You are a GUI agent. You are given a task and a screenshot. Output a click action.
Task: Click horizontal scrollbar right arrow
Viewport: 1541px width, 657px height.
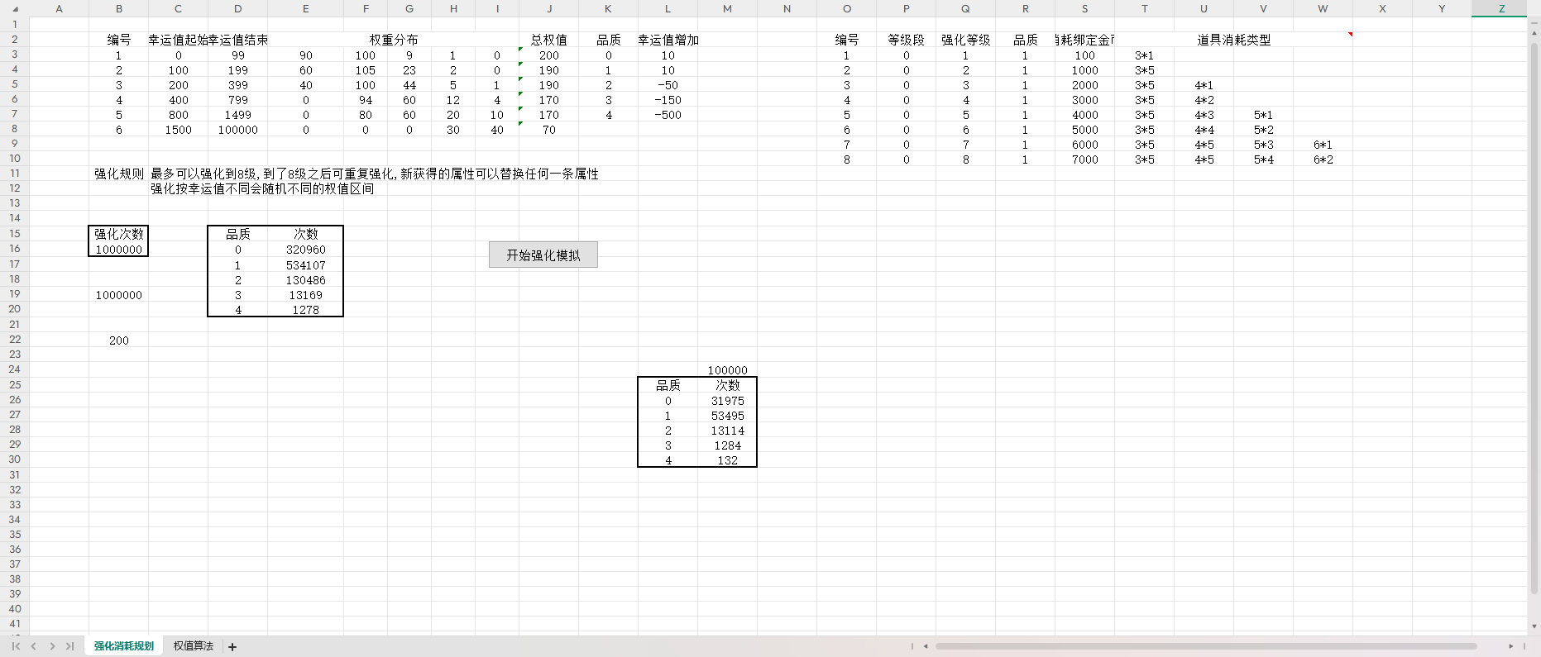(x=1510, y=646)
